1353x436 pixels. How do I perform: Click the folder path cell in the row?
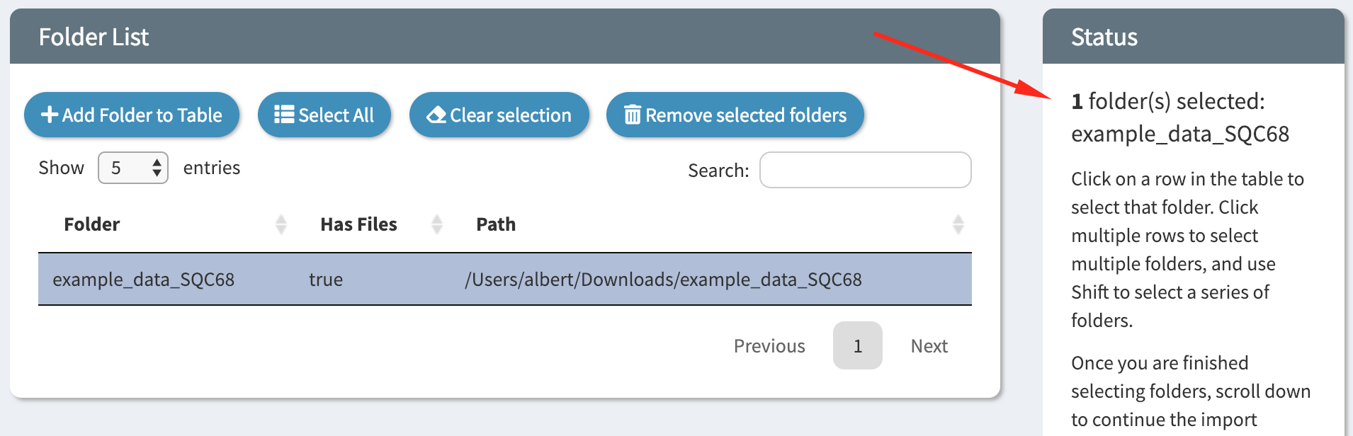pos(663,280)
